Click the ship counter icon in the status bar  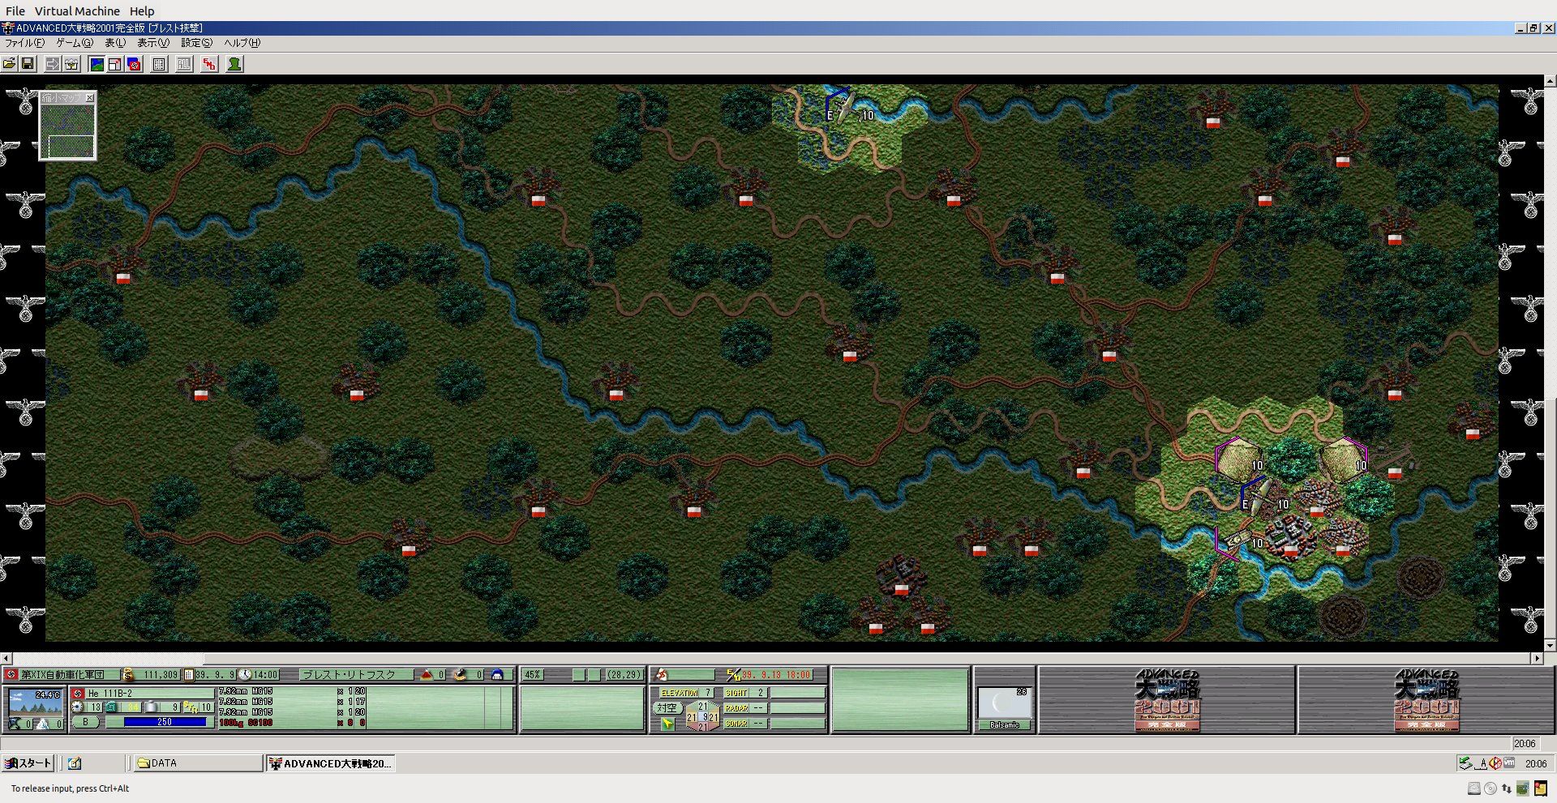point(461,674)
